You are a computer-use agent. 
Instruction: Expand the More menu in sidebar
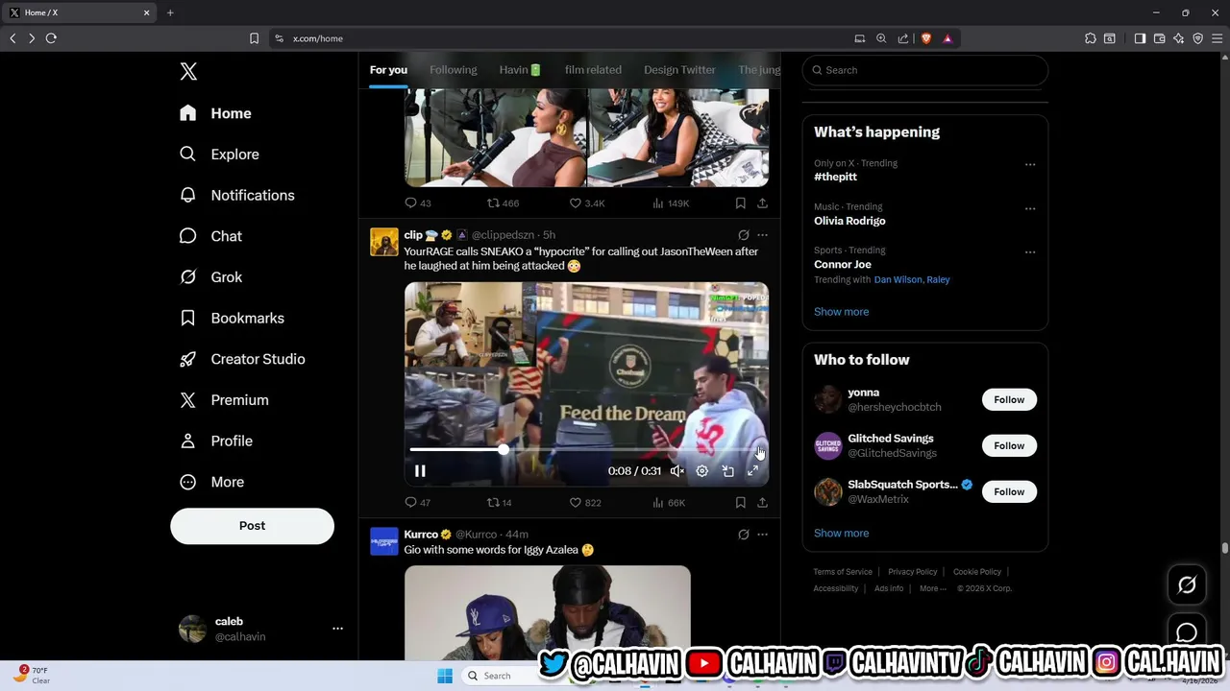click(x=211, y=482)
